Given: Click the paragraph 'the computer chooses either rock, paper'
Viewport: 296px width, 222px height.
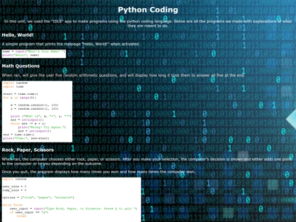Looking at the screenshot, I should (147, 161).
